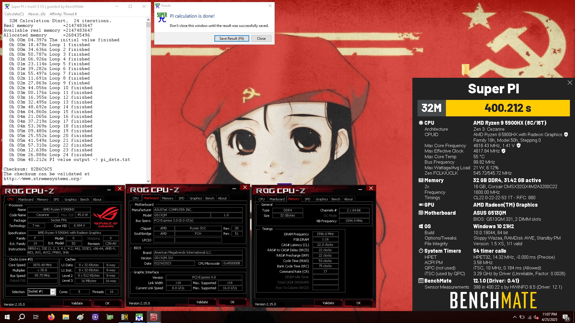This screenshot has width=575, height=323.
Task: Click the yellow folder icon on desktop
Action: click(465, 69)
